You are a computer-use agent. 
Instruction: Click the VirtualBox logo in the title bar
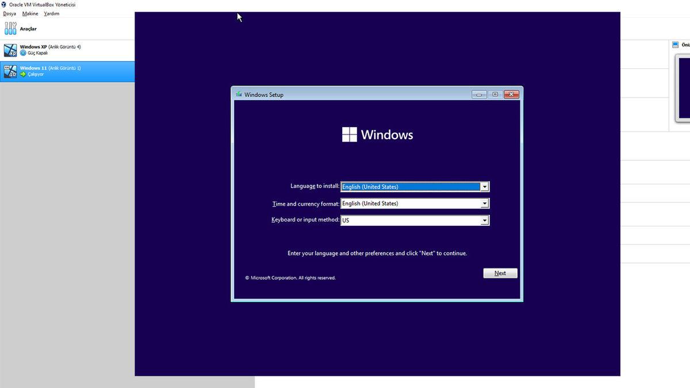[3, 5]
